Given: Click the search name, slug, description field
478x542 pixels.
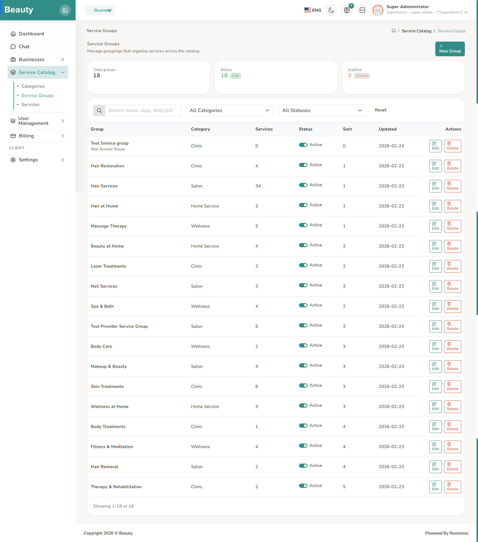Looking at the screenshot, I should pos(143,110).
